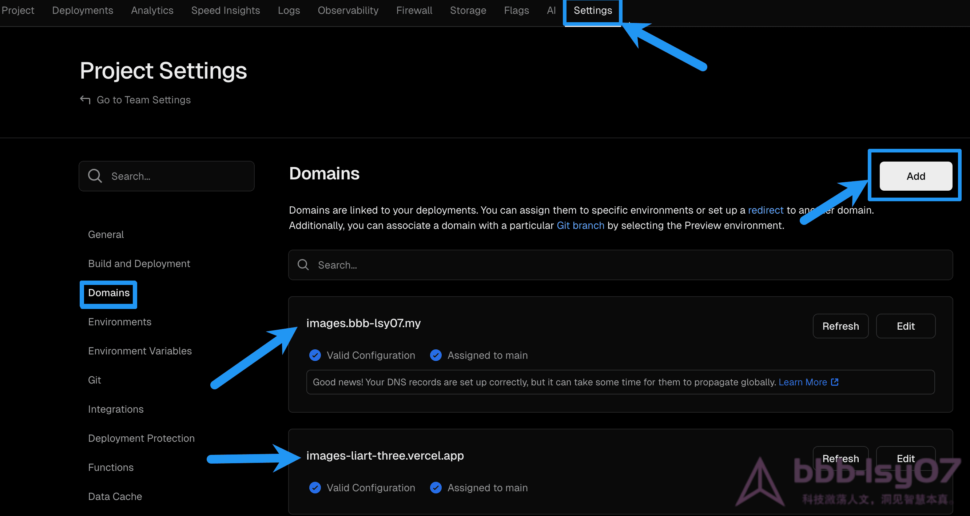Focus the domains Search field

pyautogui.click(x=621, y=265)
